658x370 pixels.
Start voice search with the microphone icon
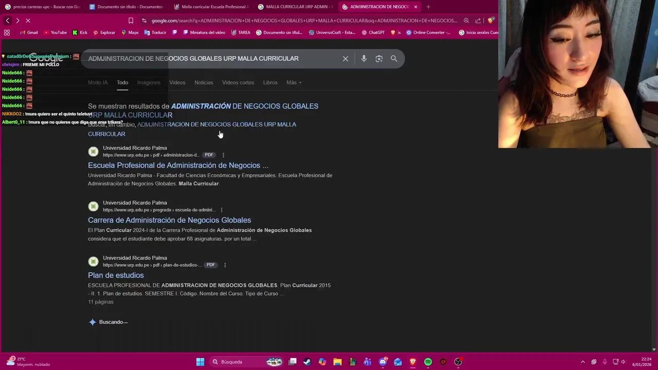pos(364,59)
